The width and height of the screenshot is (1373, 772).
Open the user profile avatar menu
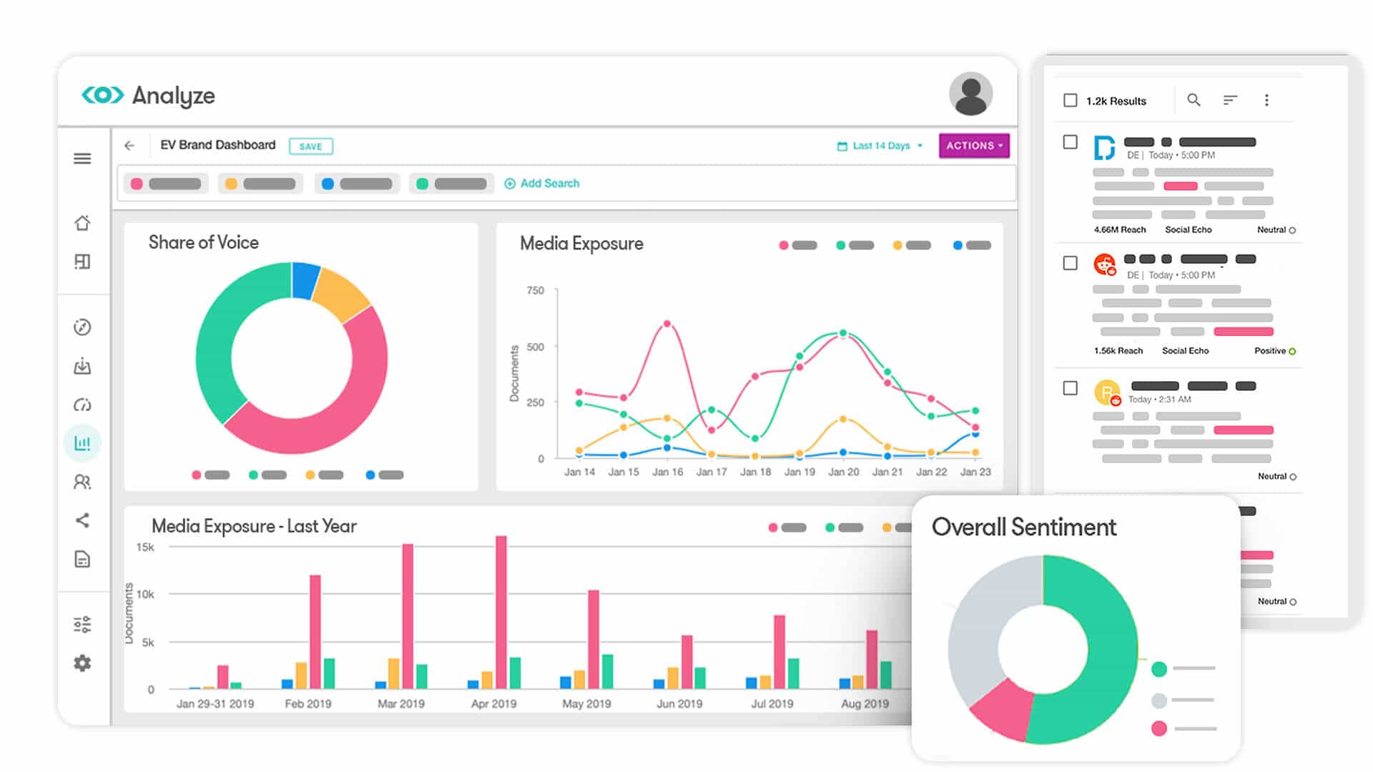(970, 94)
